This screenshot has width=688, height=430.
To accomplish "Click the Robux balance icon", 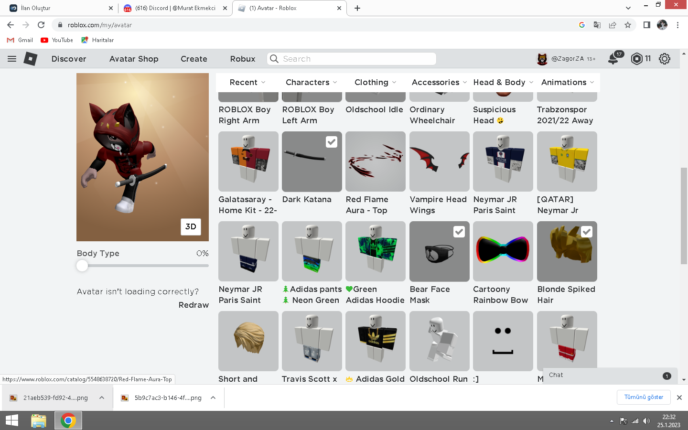I will coord(636,59).
